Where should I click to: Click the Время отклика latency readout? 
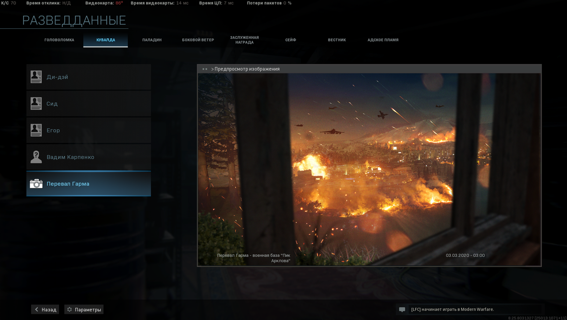pos(50,3)
